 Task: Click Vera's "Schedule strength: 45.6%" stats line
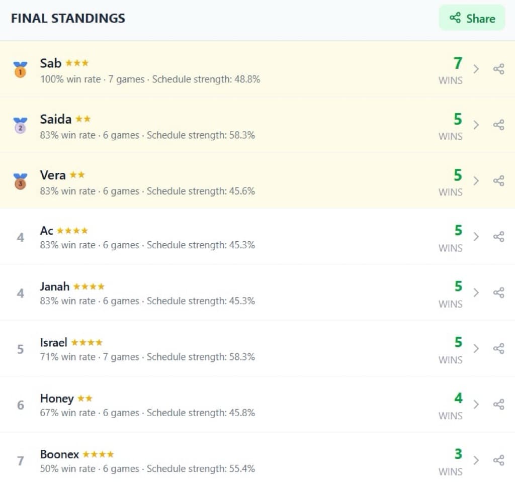click(147, 191)
